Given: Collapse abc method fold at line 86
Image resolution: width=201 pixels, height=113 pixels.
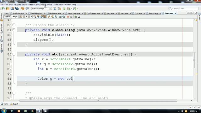Looking at the screenshot, I should (14, 54).
